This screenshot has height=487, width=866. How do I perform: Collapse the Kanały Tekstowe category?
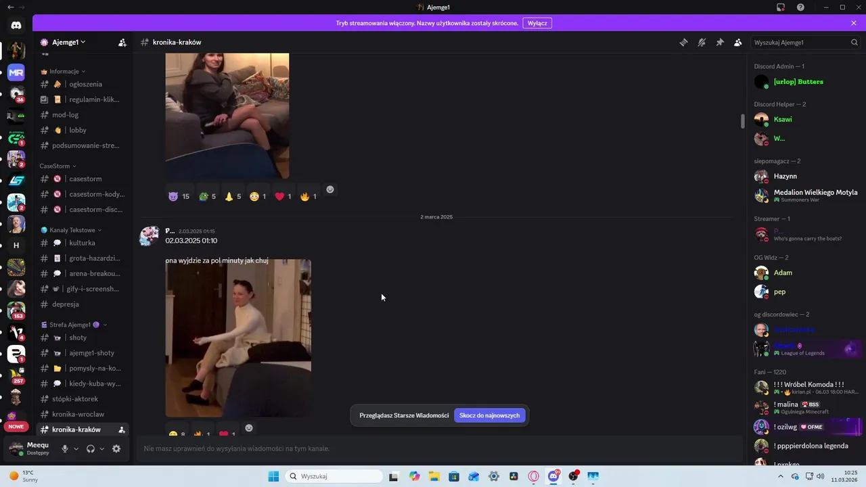pos(70,230)
